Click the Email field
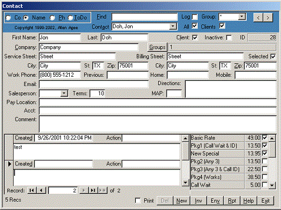 click(94, 84)
